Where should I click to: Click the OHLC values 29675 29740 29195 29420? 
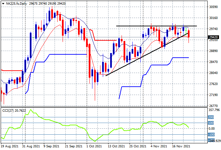[x=47, y=4]
